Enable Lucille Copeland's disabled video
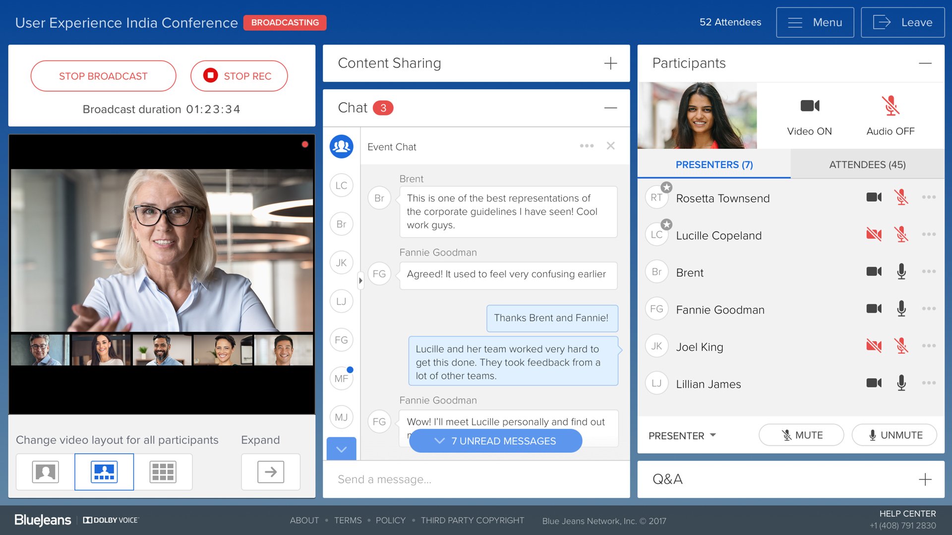Screen dimensions: 952x535 [873, 234]
